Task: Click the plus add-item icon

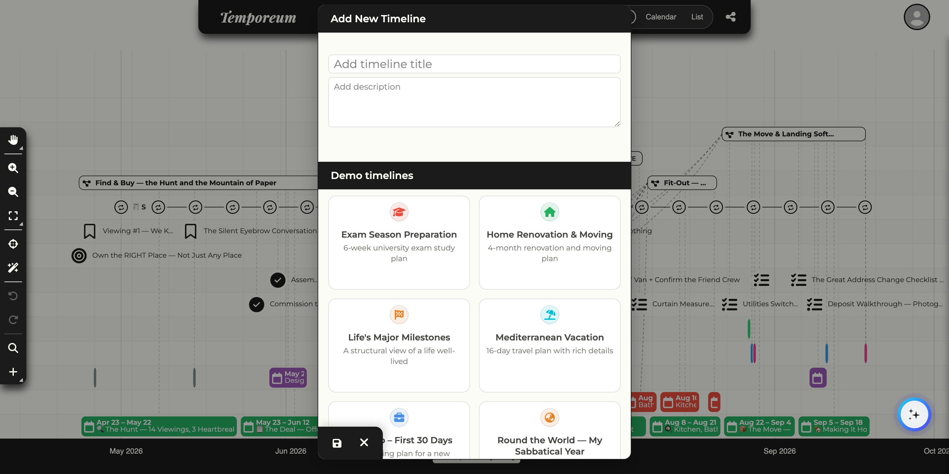Action: coord(13,372)
